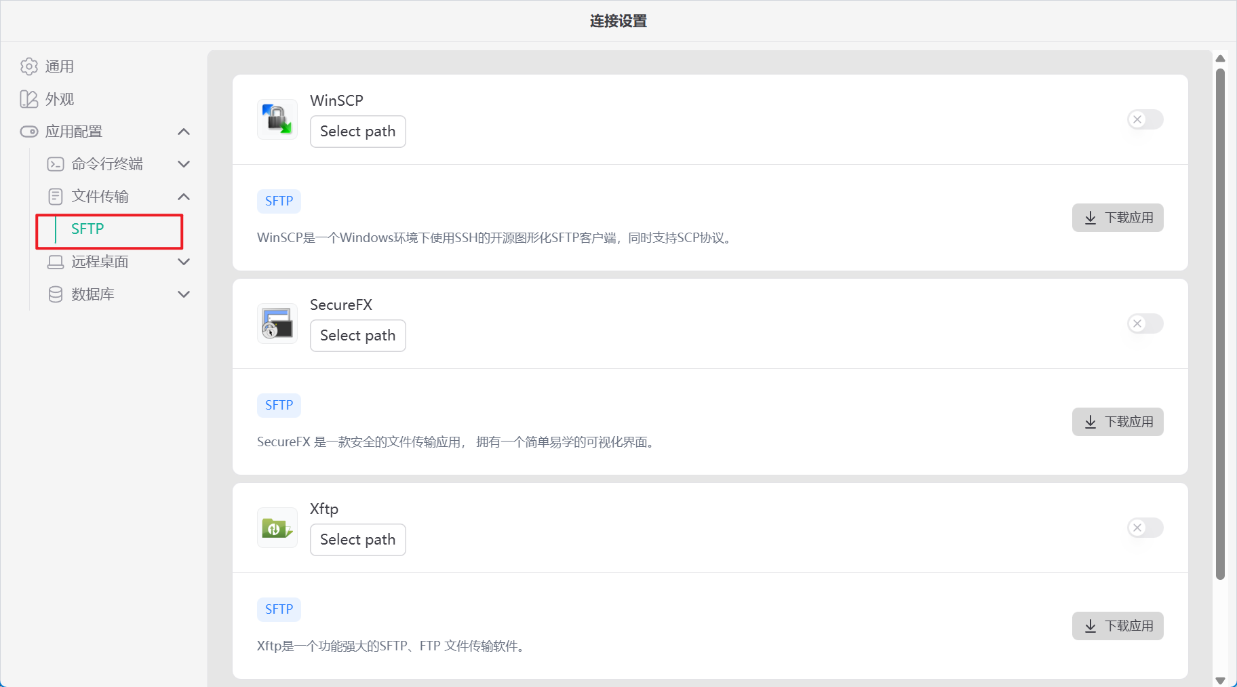
Task: Click the 命令行终端 terminal icon
Action: pyautogui.click(x=56, y=164)
